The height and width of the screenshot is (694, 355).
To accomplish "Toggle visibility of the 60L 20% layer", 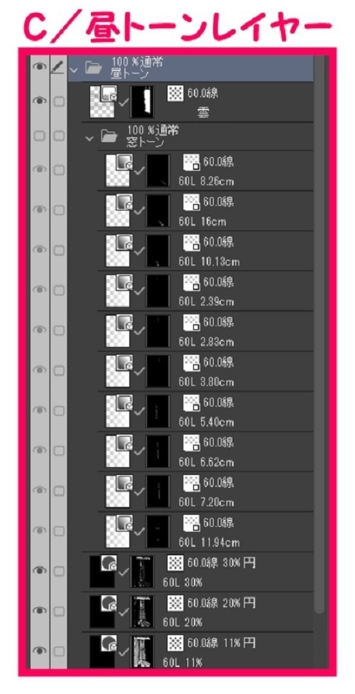I will tap(40, 611).
